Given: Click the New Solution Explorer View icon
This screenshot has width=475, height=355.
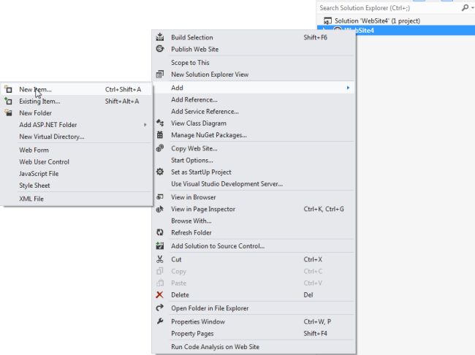Looking at the screenshot, I should click(160, 75).
